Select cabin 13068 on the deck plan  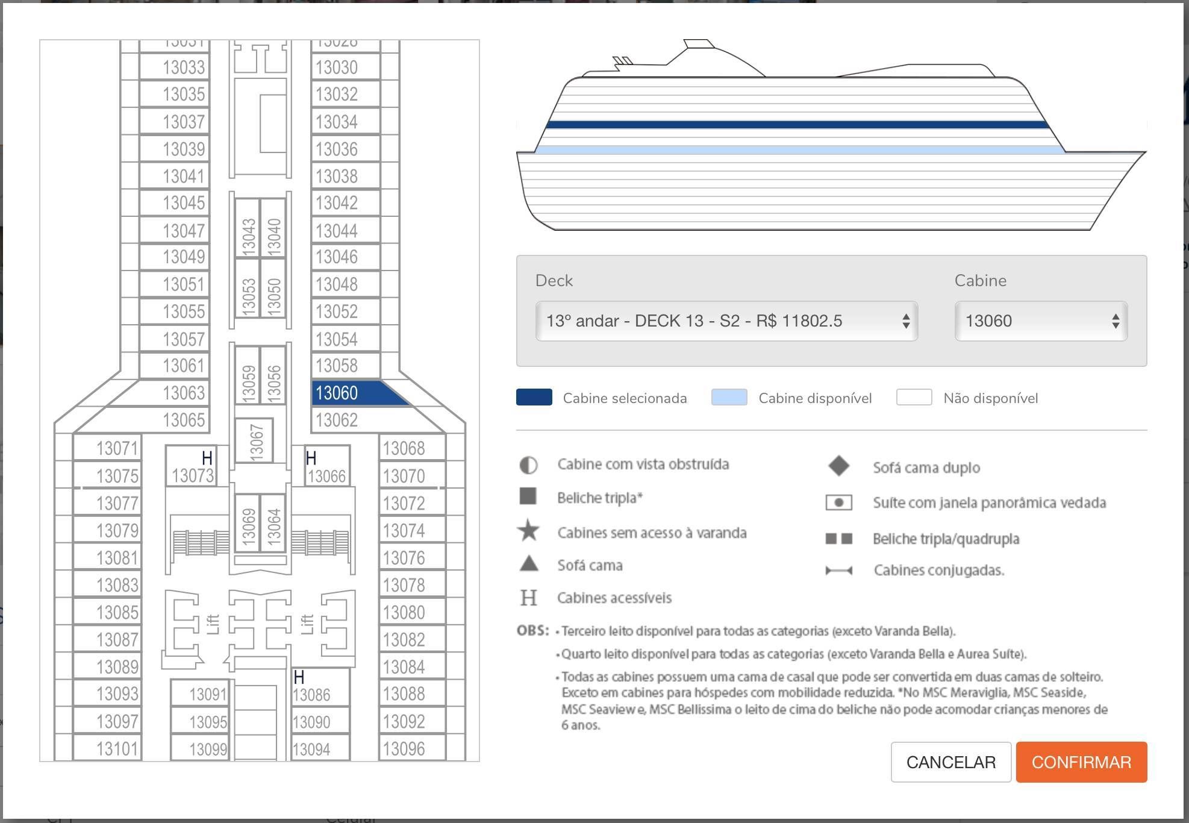tap(412, 448)
